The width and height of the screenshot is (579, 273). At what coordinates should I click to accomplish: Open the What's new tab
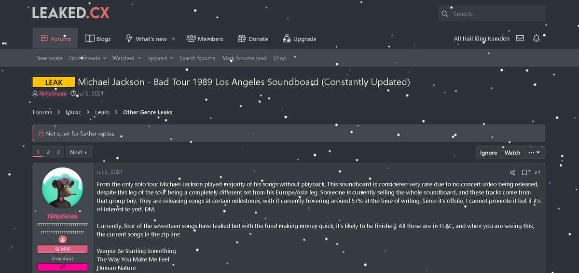click(x=146, y=39)
